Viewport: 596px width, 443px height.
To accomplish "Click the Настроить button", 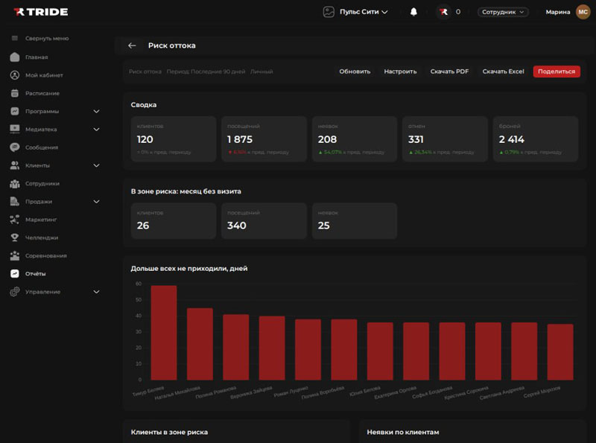I will click(400, 71).
